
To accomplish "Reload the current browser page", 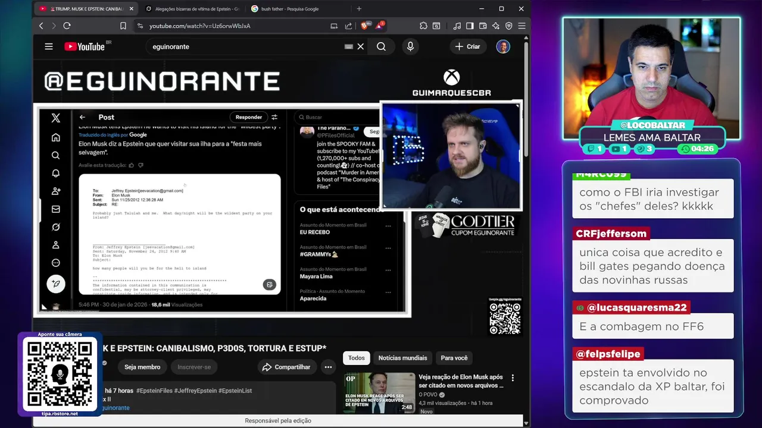I will pos(67,26).
